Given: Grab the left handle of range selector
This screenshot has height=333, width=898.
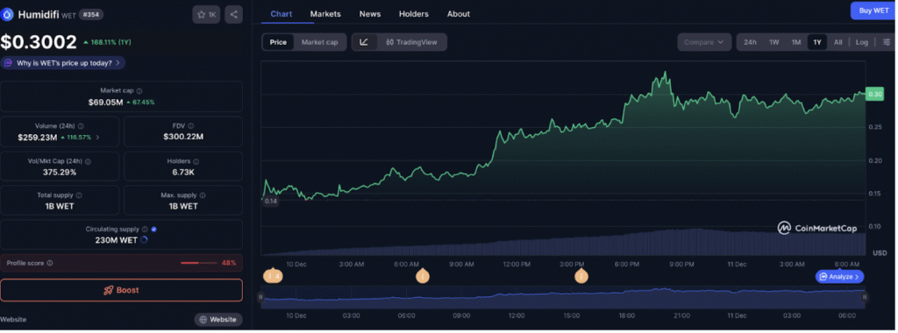Looking at the screenshot, I should click(260, 297).
